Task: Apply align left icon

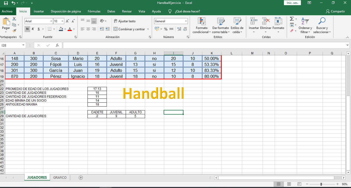Action: coord(83,29)
